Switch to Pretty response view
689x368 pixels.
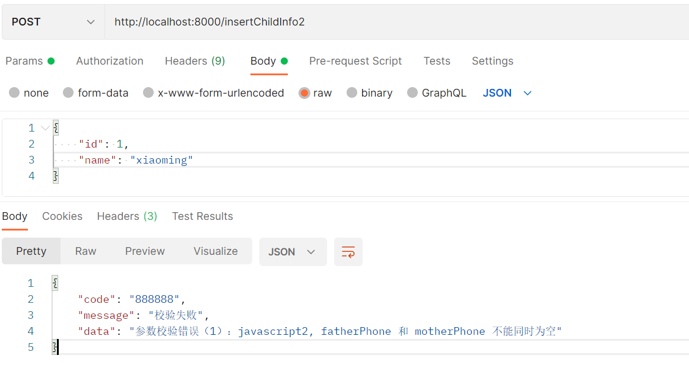click(31, 251)
